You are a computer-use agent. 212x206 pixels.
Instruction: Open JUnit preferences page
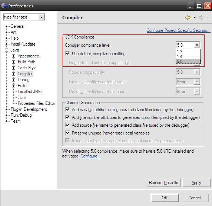click(x=22, y=97)
